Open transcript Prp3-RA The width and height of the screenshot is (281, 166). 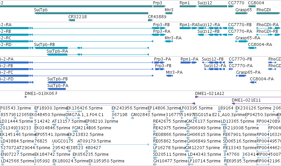point(162,31)
